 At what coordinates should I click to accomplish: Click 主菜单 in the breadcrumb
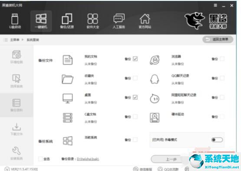[15, 40]
